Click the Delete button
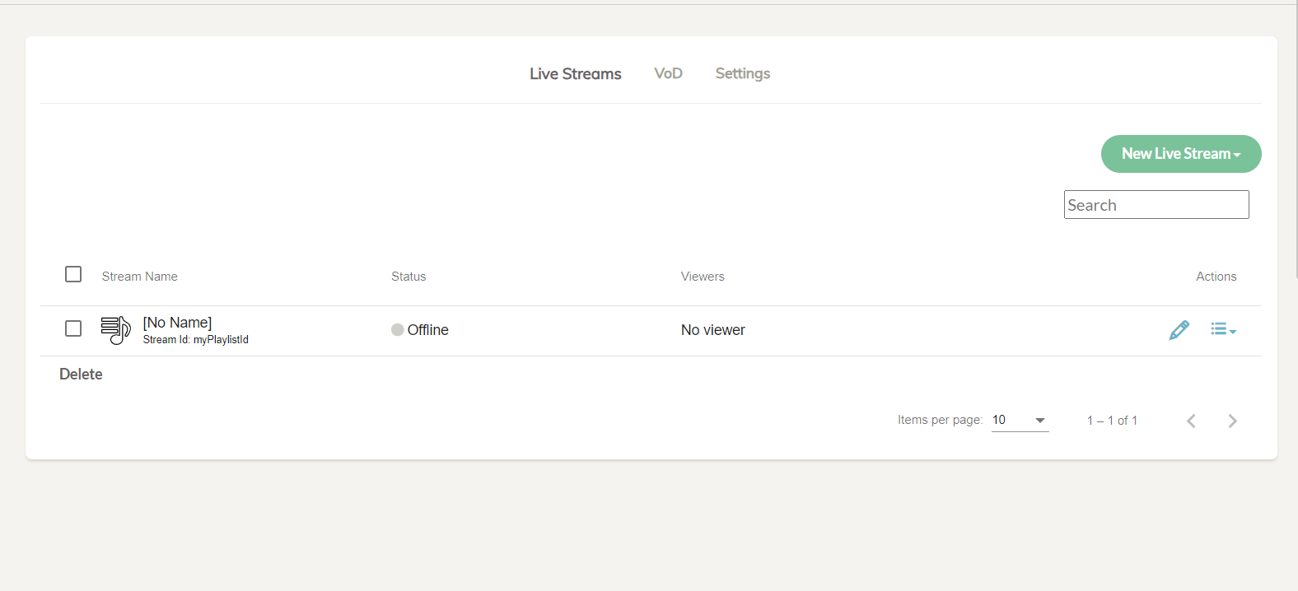The image size is (1298, 591). pos(81,375)
